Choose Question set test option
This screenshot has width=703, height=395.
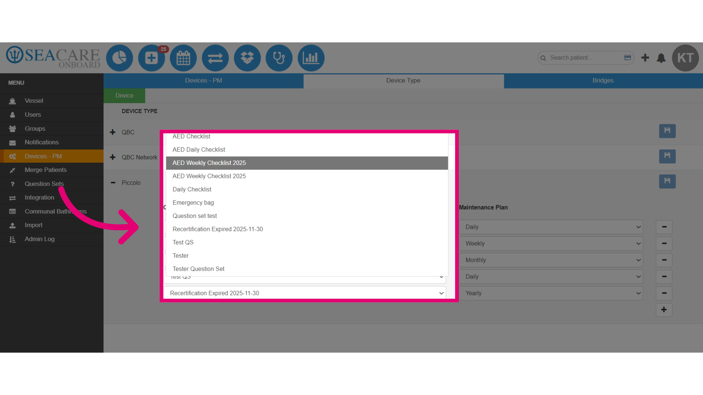[x=307, y=216]
